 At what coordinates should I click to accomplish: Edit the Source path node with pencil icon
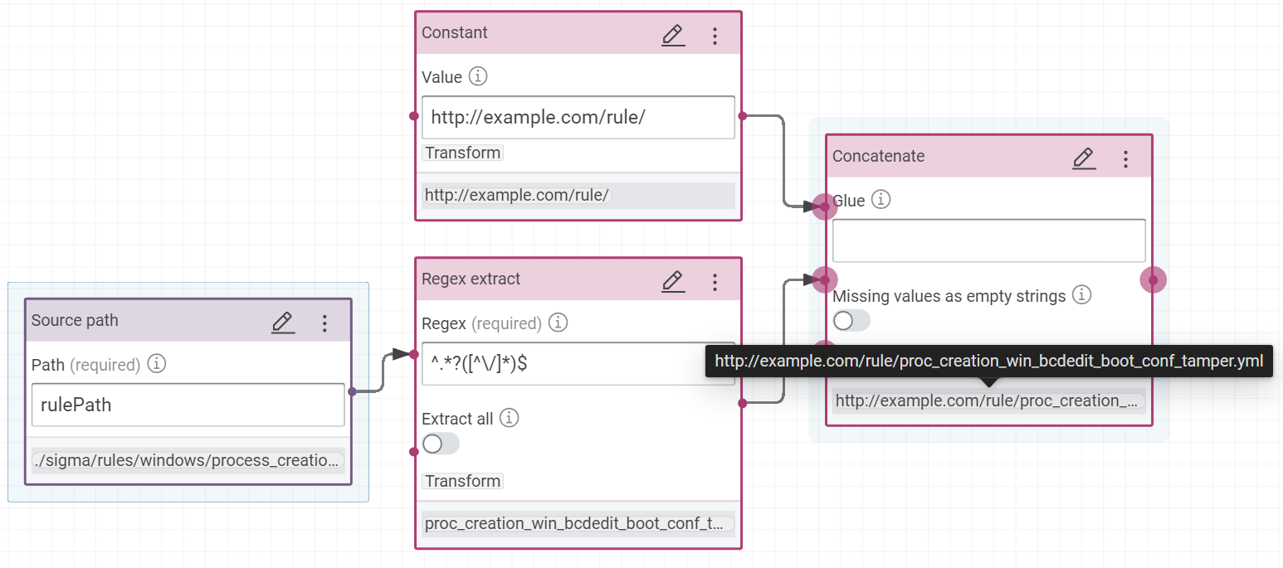283,323
